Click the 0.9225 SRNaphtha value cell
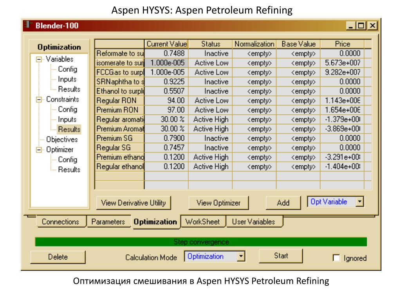Image resolution: width=401 pixels, height=301 pixels. click(x=166, y=82)
